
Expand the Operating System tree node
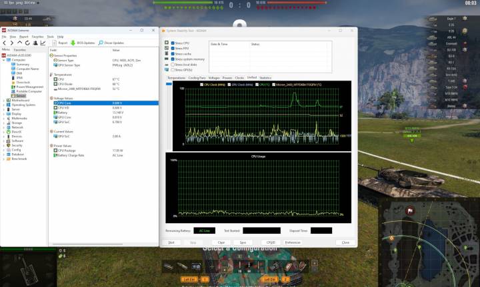pyautogui.click(x=4, y=105)
